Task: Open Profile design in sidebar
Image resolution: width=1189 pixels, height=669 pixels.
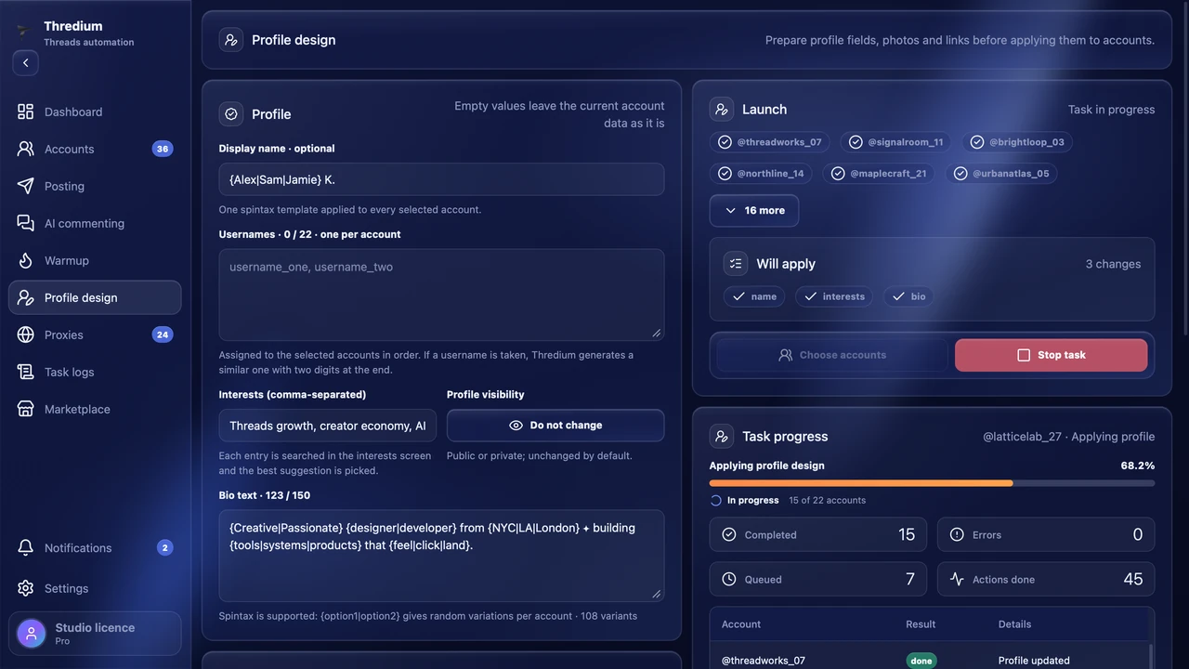Action: coord(95,297)
